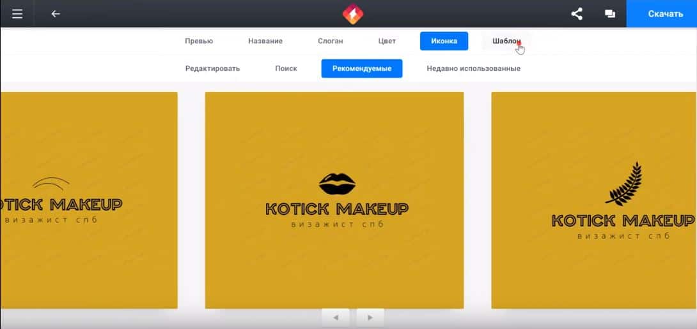Open the chat messages icon
Image resolution: width=697 pixels, height=329 pixels.
tap(609, 13)
